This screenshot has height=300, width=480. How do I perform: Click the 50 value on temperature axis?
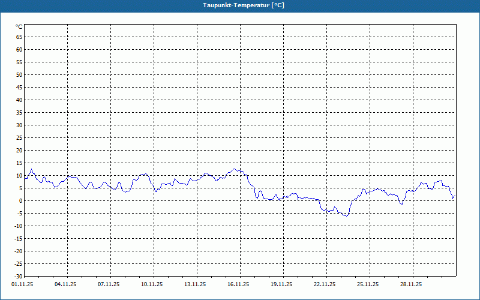click(19, 74)
